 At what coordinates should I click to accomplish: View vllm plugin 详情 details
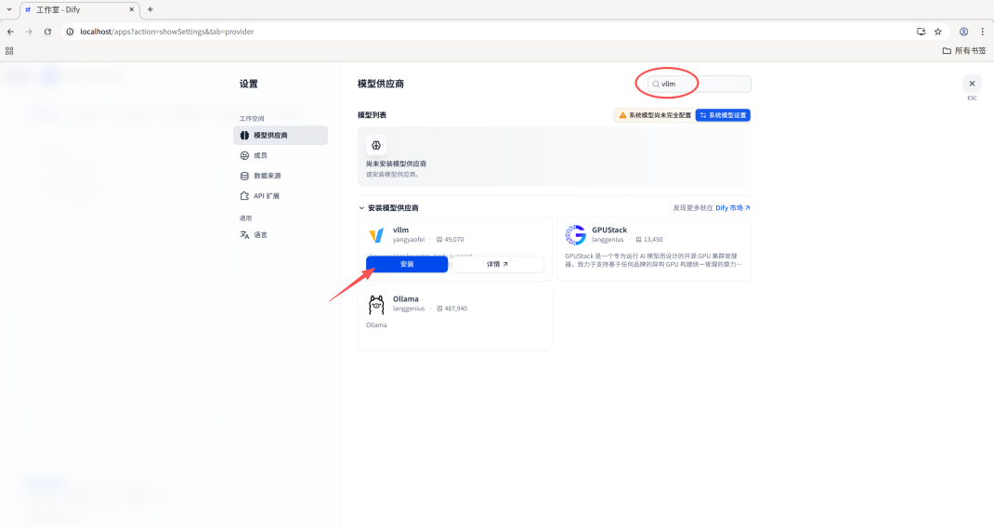point(498,265)
